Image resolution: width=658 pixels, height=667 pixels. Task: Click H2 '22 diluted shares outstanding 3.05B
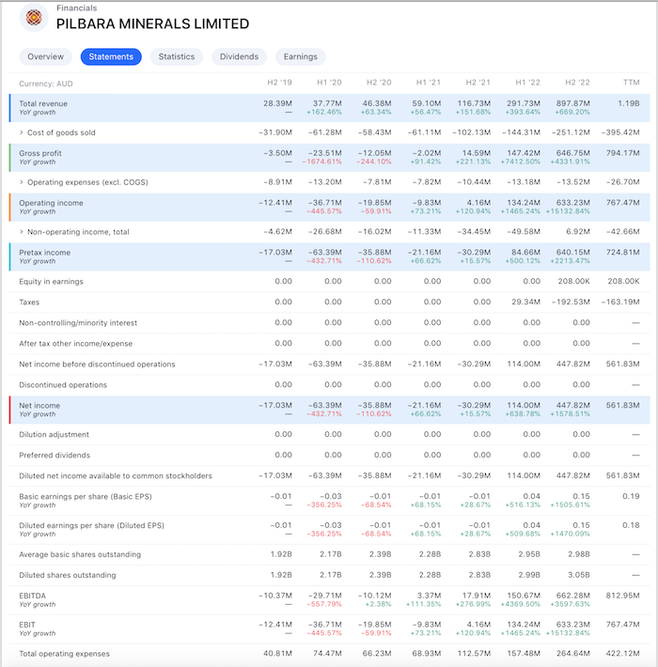coord(579,575)
